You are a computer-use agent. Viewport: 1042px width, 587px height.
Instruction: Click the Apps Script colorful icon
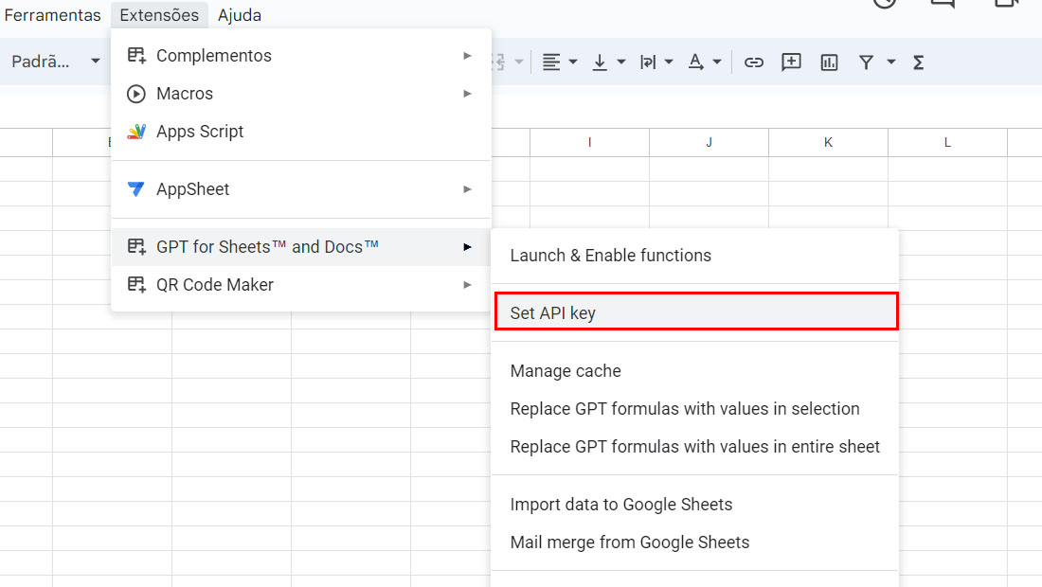point(136,132)
